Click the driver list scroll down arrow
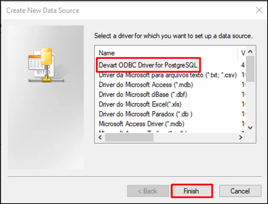The width and height of the screenshot is (268, 204). click(250, 127)
